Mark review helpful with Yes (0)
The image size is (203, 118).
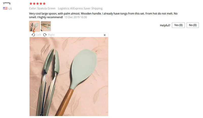[x=178, y=25]
